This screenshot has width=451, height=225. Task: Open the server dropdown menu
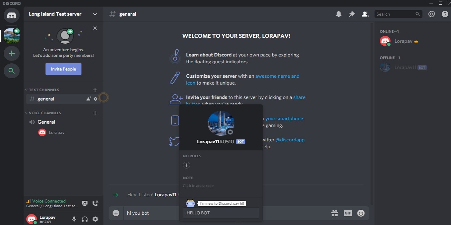95,14
